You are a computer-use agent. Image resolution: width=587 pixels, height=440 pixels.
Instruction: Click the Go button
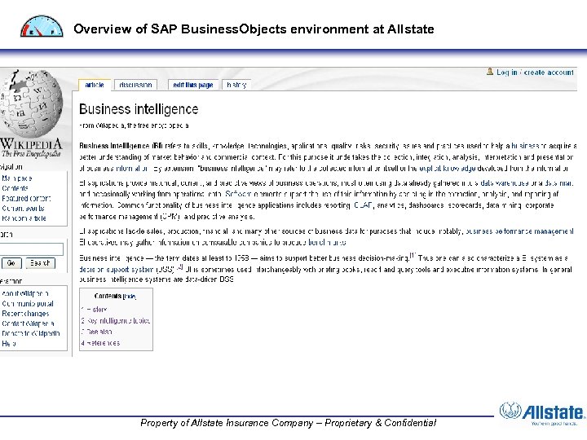[11, 263]
